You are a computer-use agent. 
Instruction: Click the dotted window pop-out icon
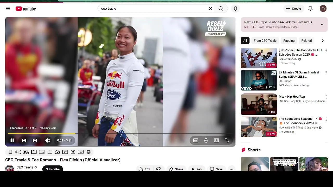[x=49, y=152]
